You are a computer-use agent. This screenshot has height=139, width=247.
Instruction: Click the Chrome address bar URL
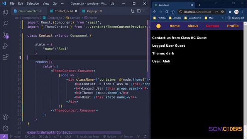197,12
